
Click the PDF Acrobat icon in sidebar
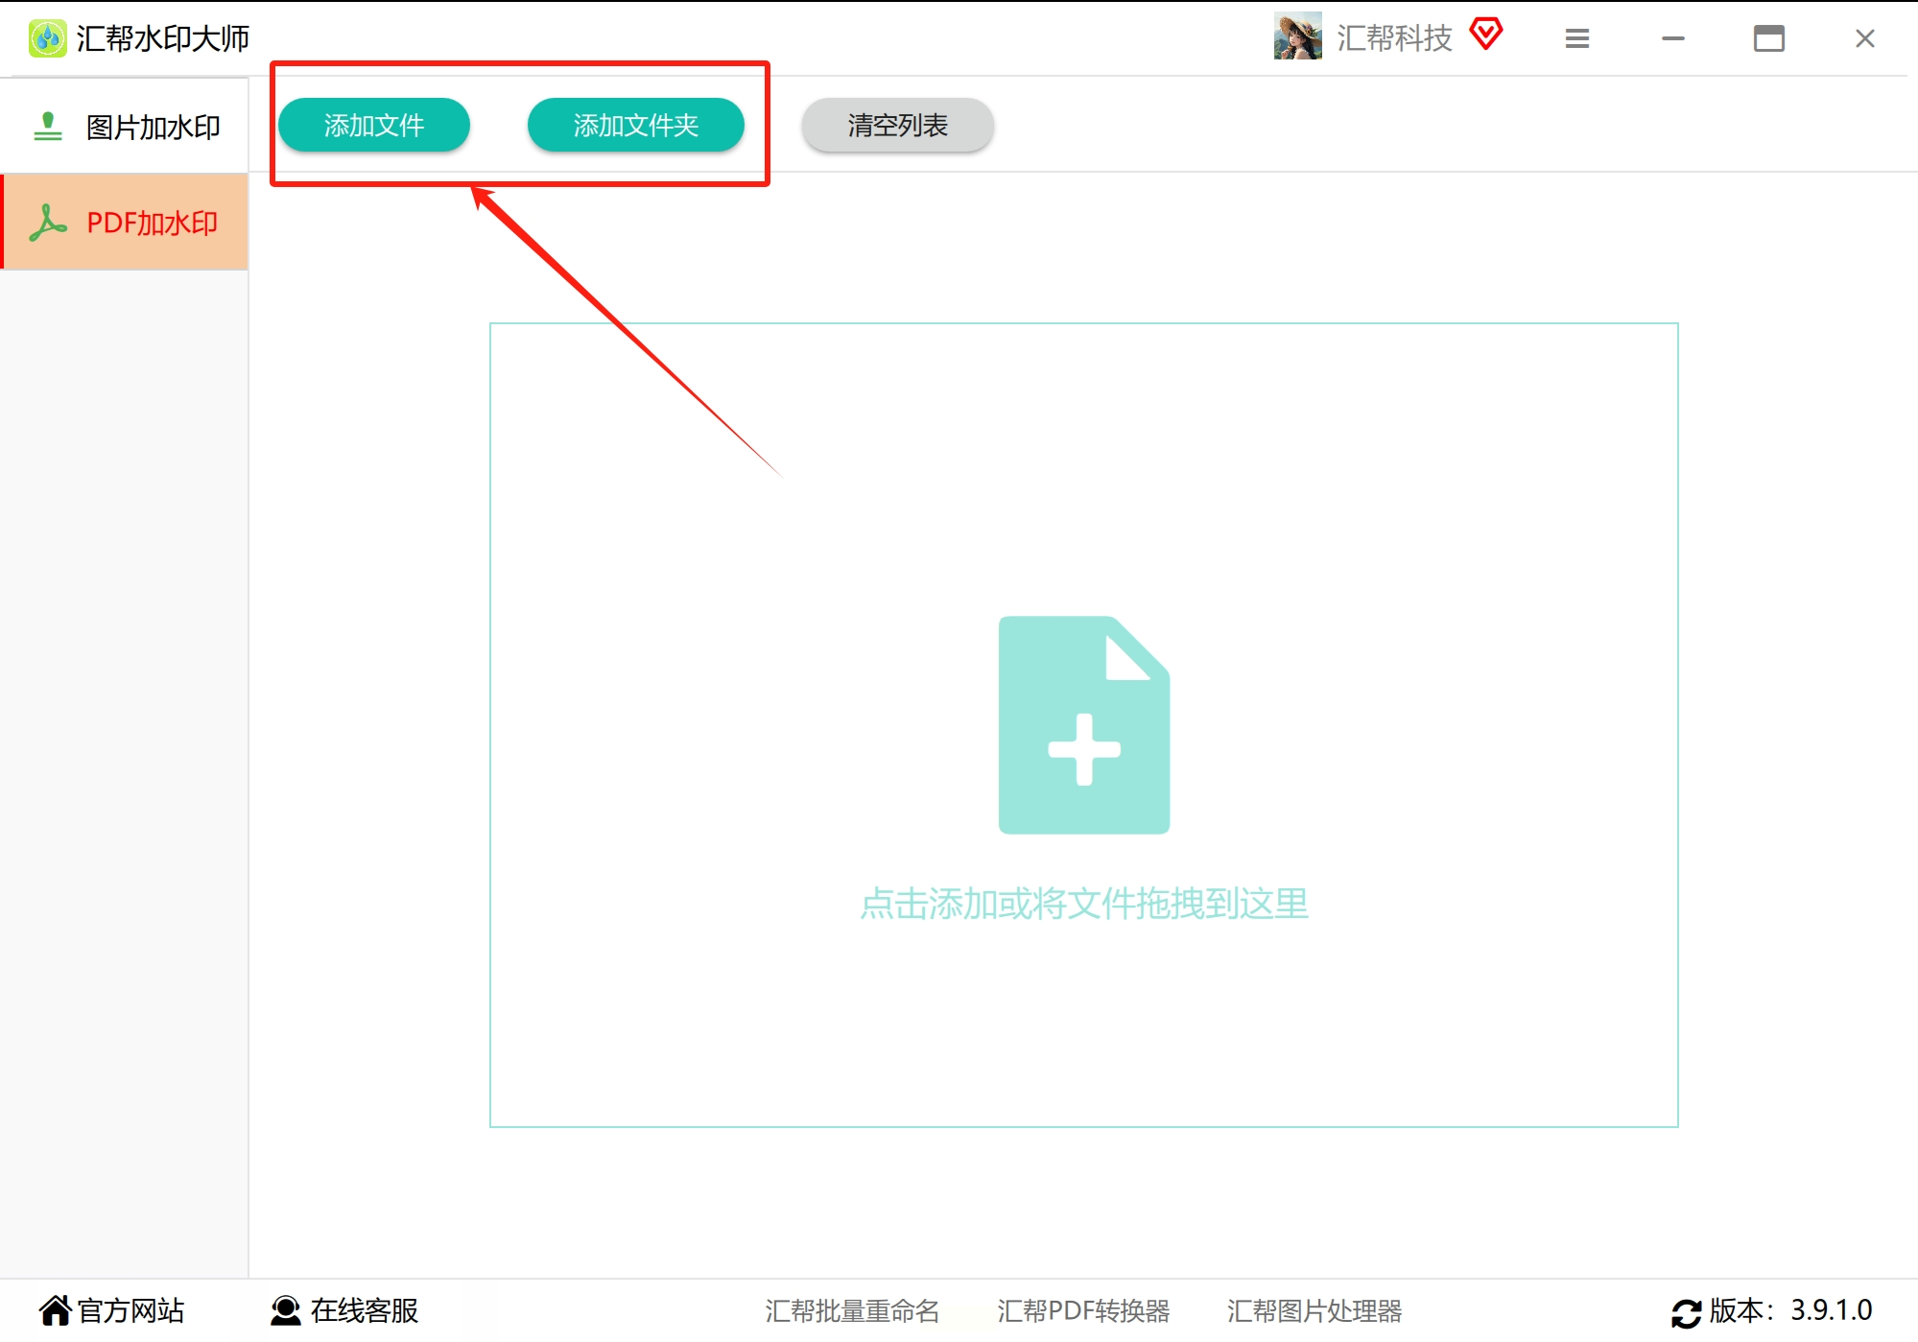click(48, 223)
